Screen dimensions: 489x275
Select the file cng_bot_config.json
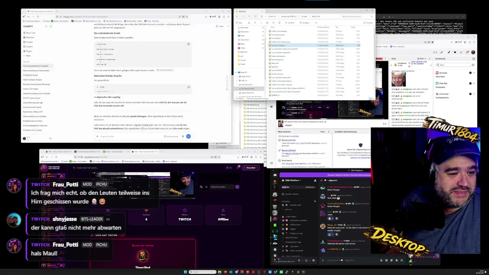tap(314, 45)
